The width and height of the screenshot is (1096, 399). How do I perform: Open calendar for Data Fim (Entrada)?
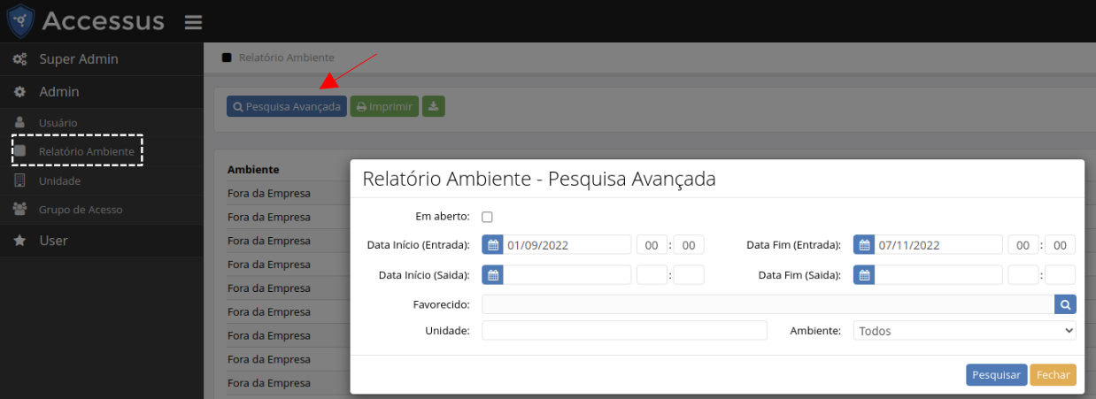tap(864, 245)
